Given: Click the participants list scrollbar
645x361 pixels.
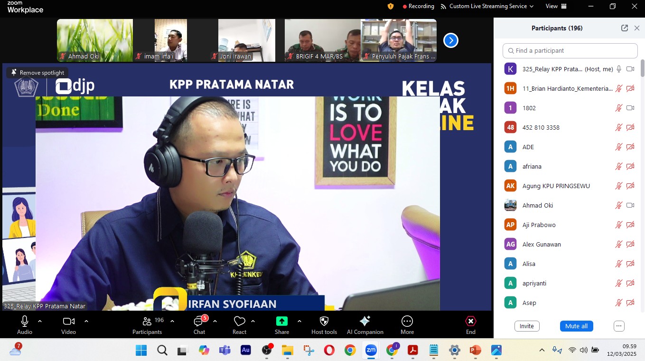Looking at the screenshot, I should [x=642, y=69].
